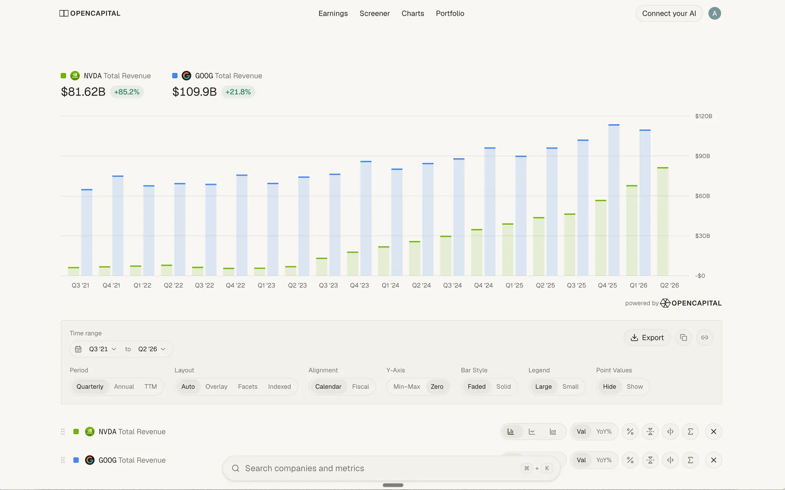Screen dimensions: 785x490
Task: Set Bar Style to Solid
Action: click(503, 386)
